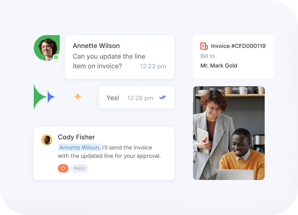
Task: Click Annette Wilson's name in chat header
Action: point(96,46)
